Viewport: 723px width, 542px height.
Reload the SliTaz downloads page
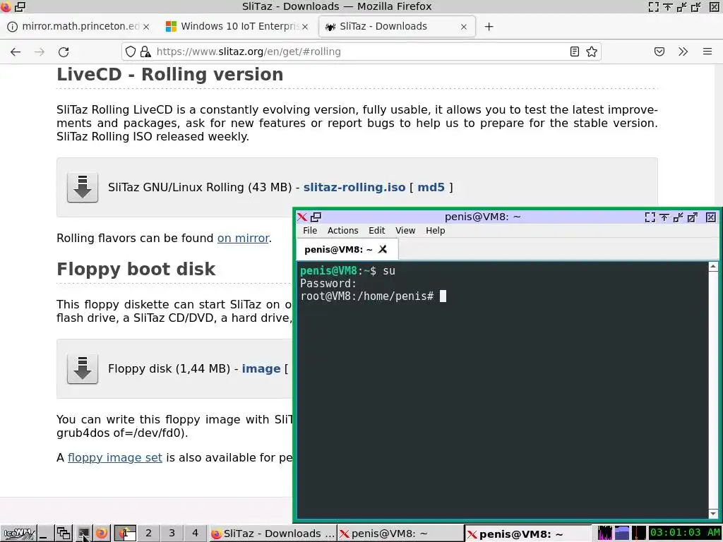pos(64,52)
